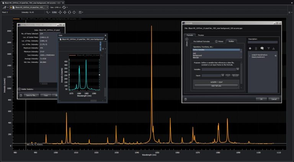This screenshot has width=294, height=162.
Task: Click the '[...]' frame button beside Input
Action: (235, 75)
